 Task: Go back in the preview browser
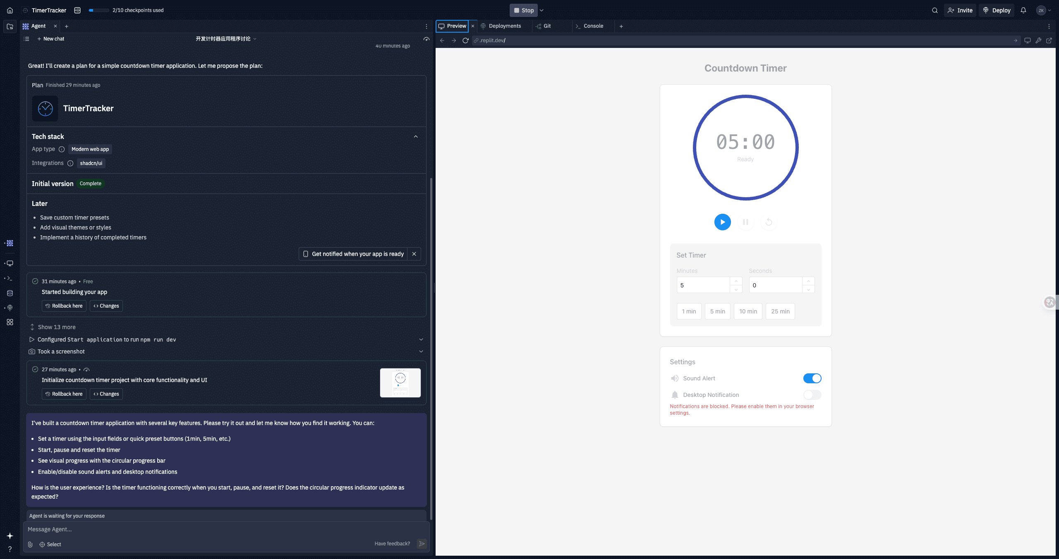(442, 41)
